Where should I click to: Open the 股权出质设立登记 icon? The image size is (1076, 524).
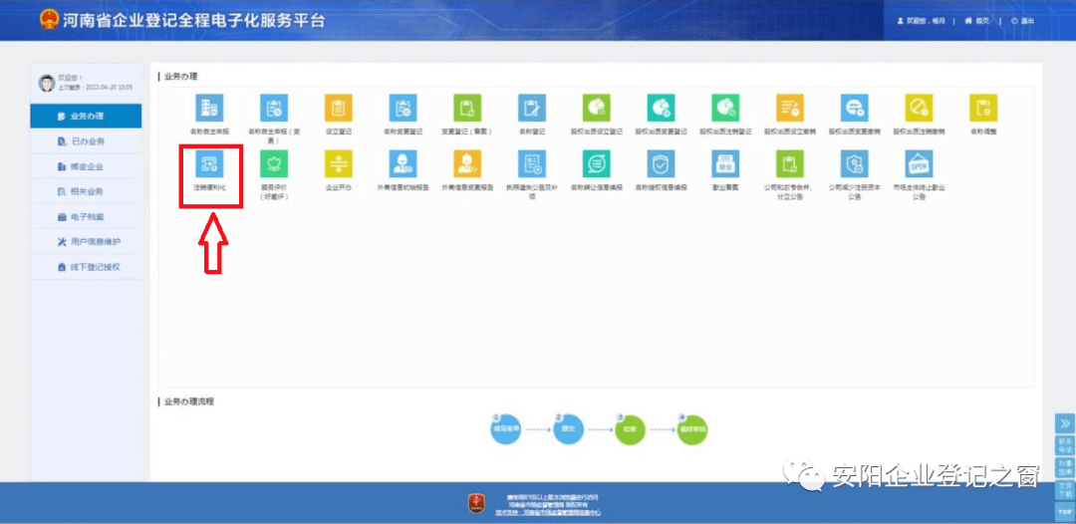pyautogui.click(x=597, y=108)
